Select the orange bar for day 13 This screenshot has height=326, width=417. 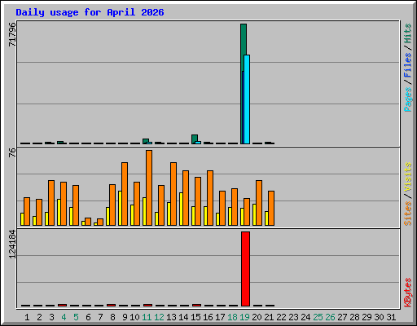click(173, 194)
